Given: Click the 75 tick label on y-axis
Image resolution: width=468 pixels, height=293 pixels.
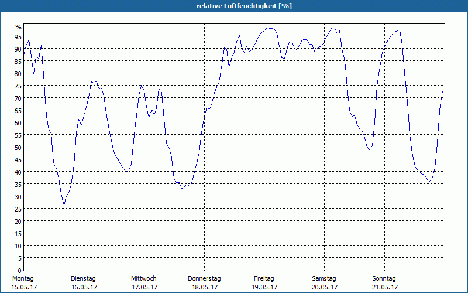Looking at the screenshot, I should [x=18, y=86].
